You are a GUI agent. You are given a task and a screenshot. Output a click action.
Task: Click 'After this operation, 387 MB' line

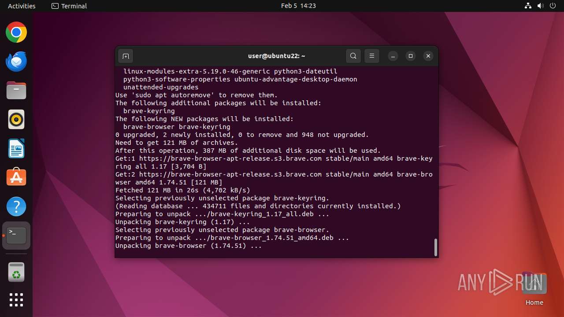click(x=248, y=151)
